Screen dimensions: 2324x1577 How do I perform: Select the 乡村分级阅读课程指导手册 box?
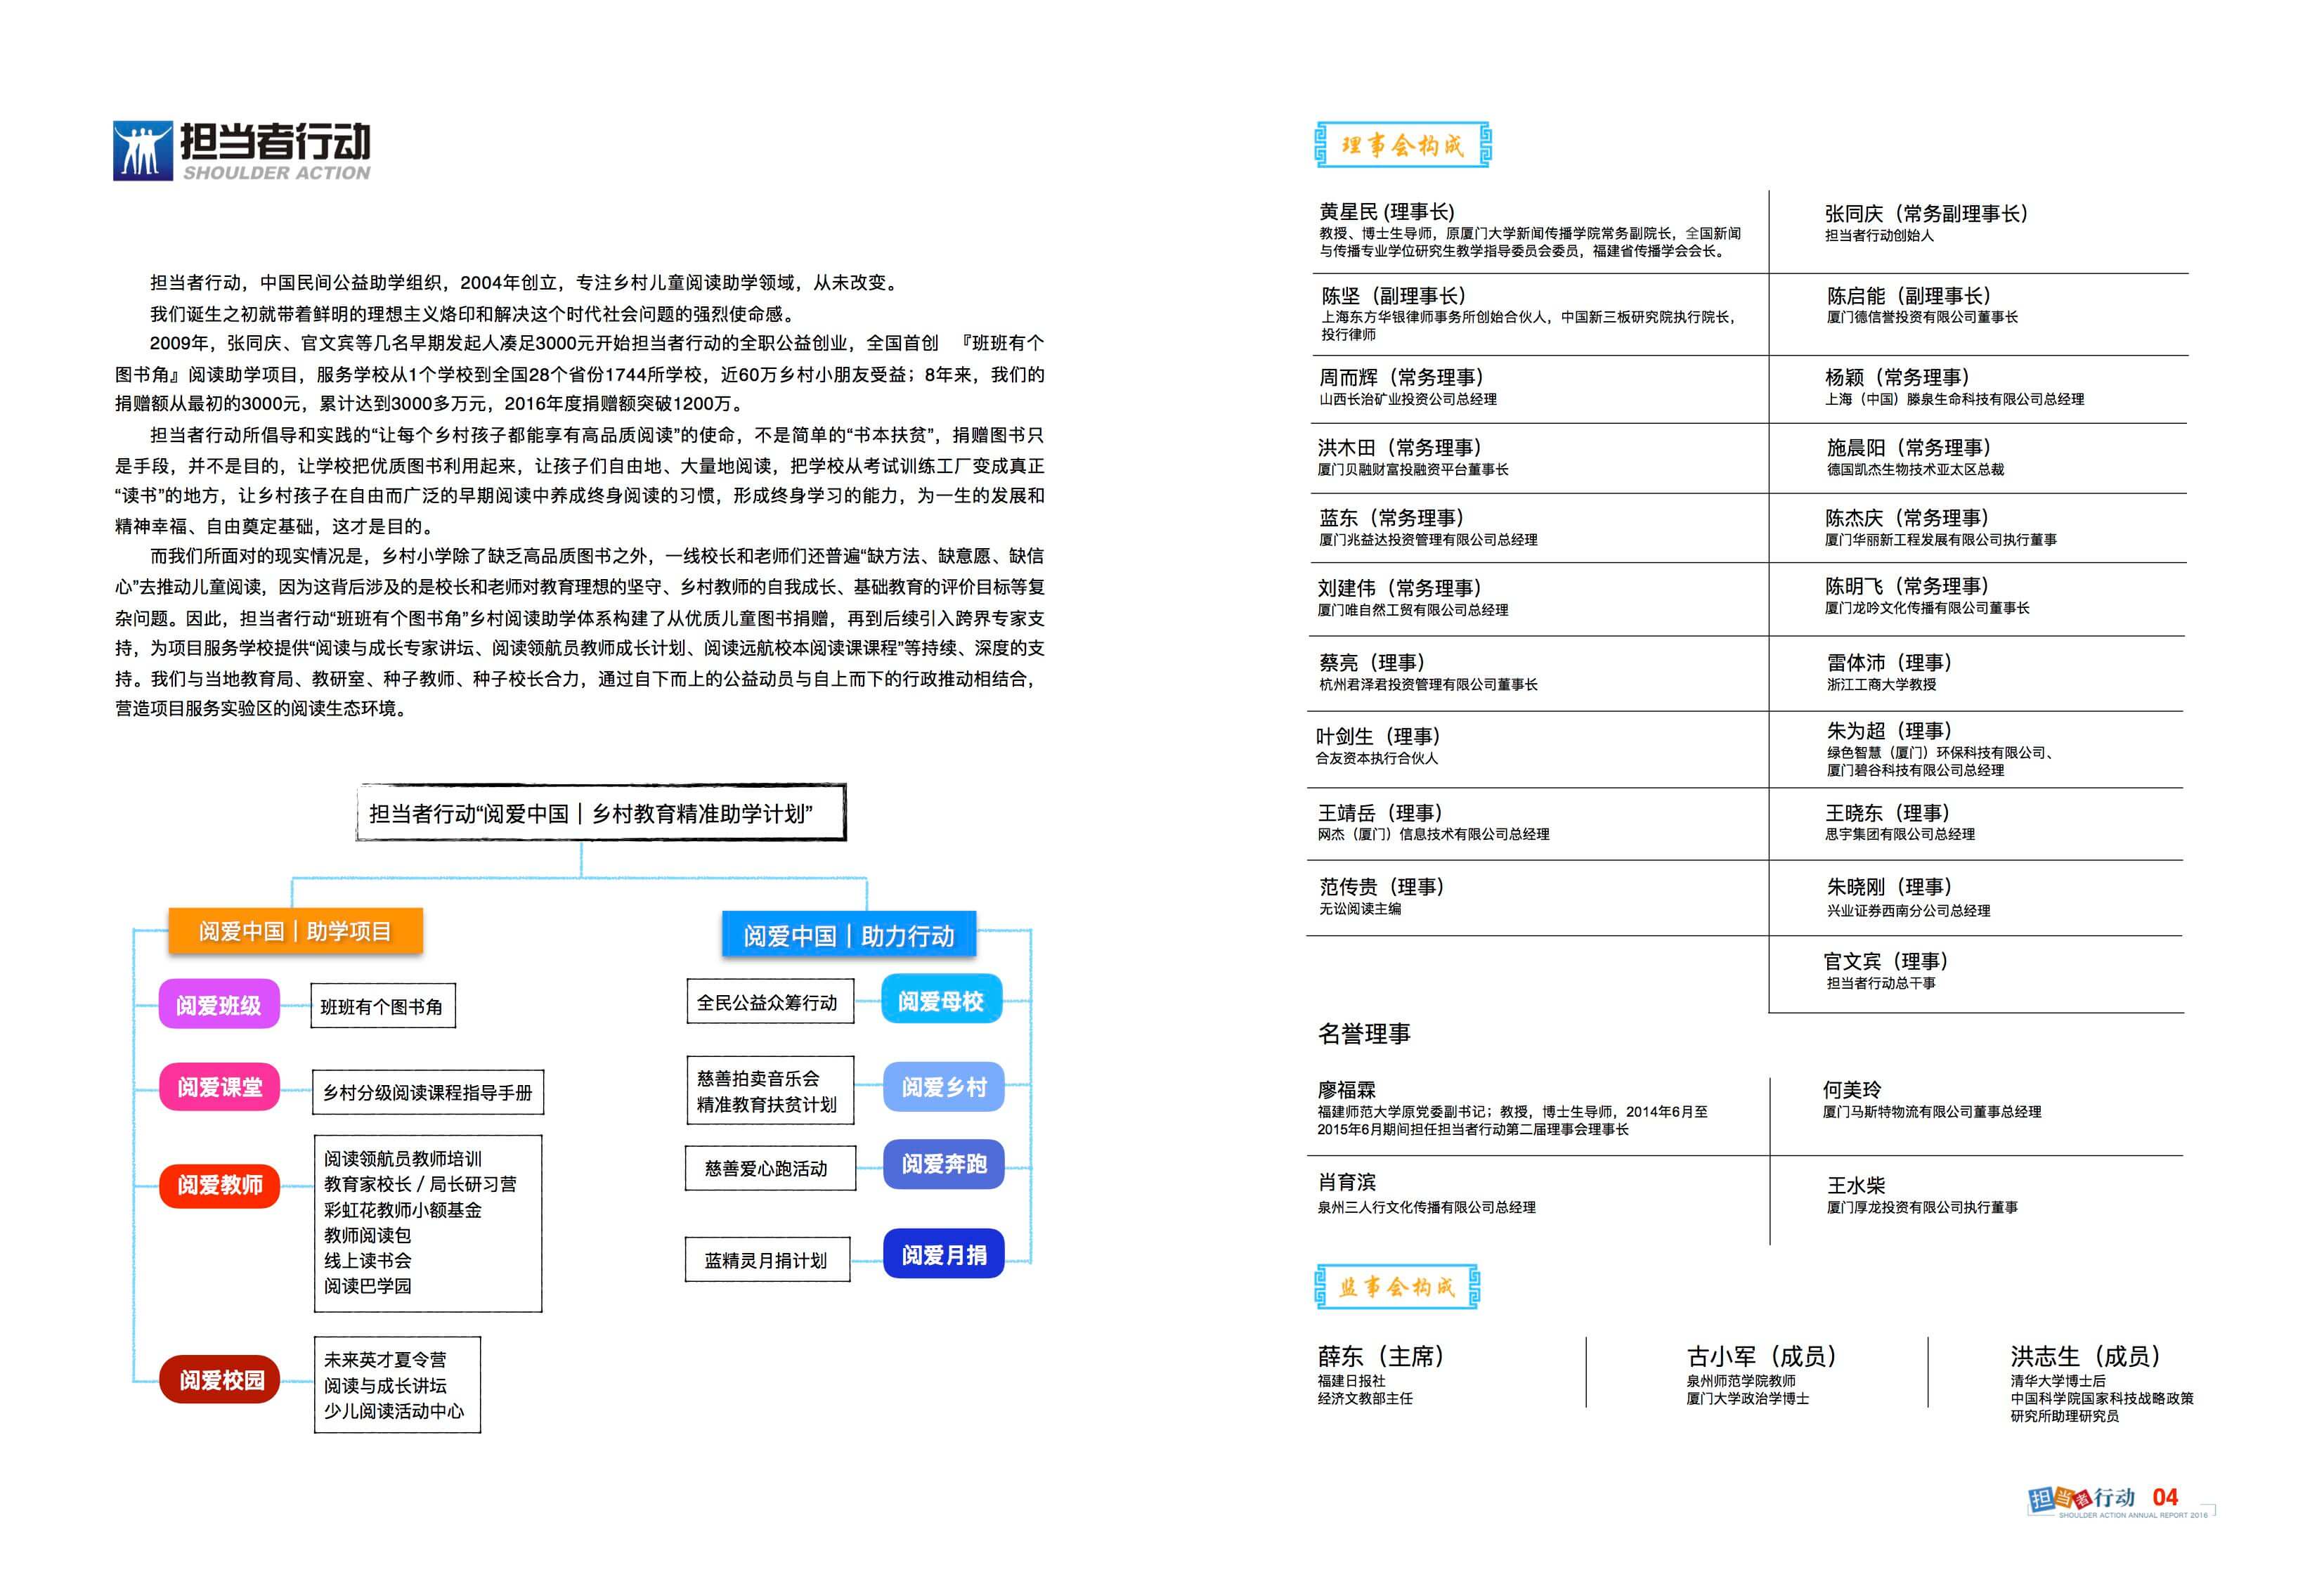[x=428, y=1092]
